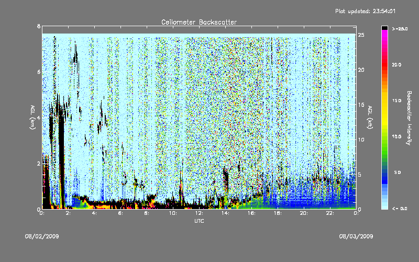Screen dimensions: 419x262
Task: Click the '20.0' colorbar label
Action: [x=396, y=65]
